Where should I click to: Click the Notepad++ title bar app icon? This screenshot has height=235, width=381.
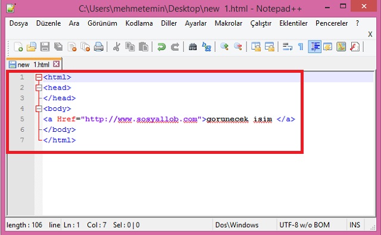tap(11, 8)
